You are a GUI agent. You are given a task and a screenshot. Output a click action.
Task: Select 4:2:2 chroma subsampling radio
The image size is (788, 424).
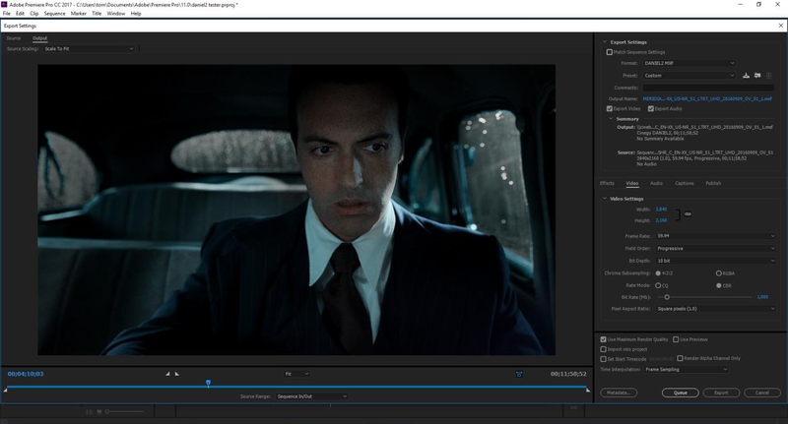coord(658,273)
